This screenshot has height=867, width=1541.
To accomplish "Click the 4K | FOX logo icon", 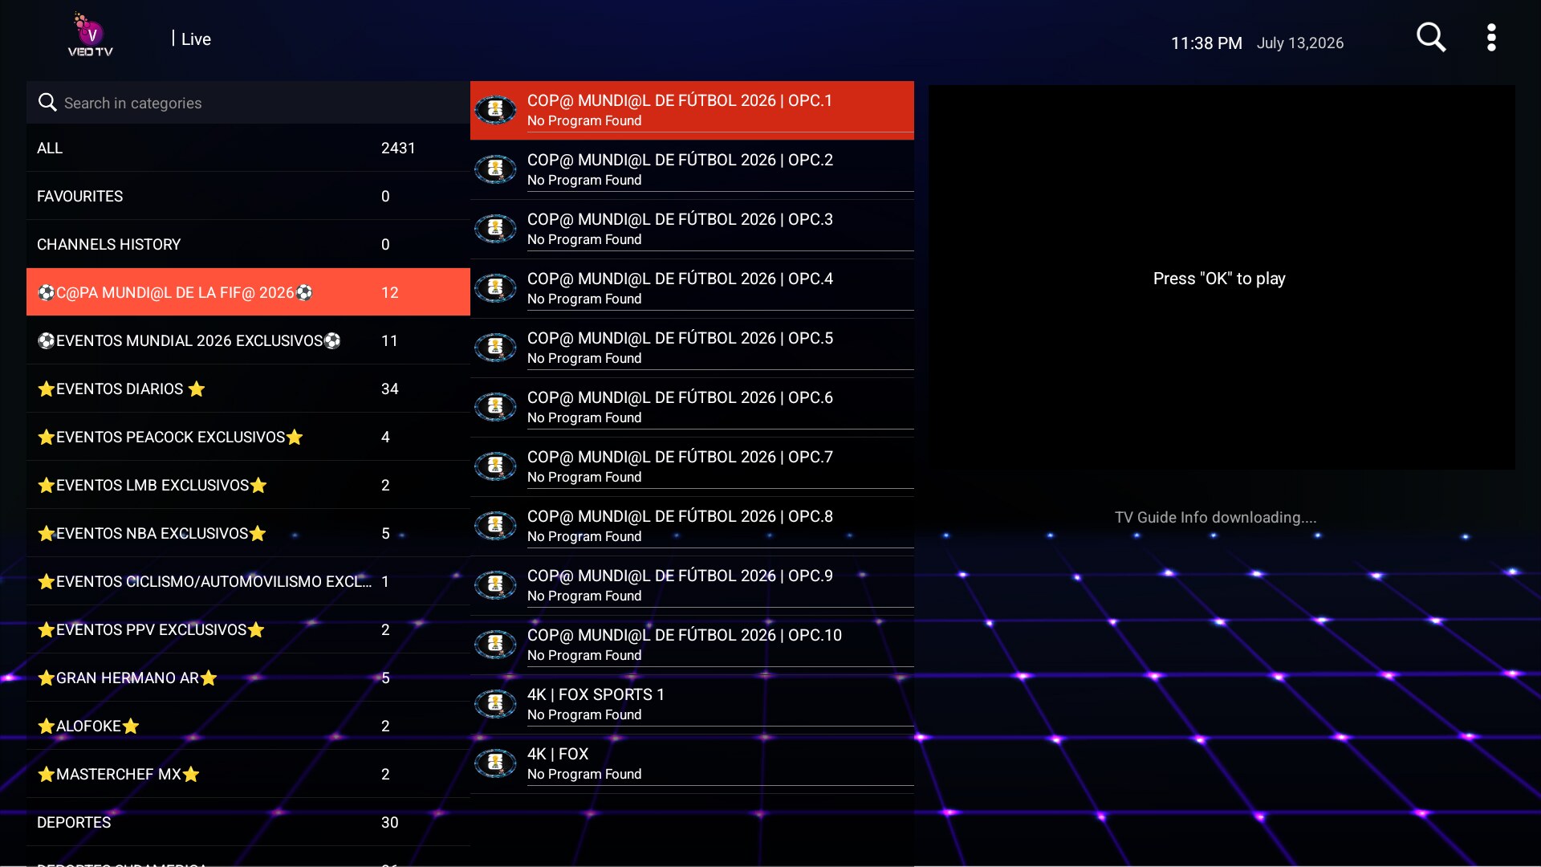I will tap(495, 763).
